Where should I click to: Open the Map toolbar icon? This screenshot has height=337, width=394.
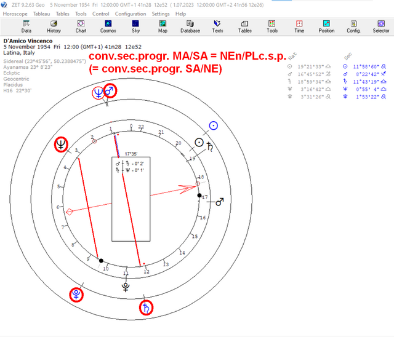tap(163, 27)
